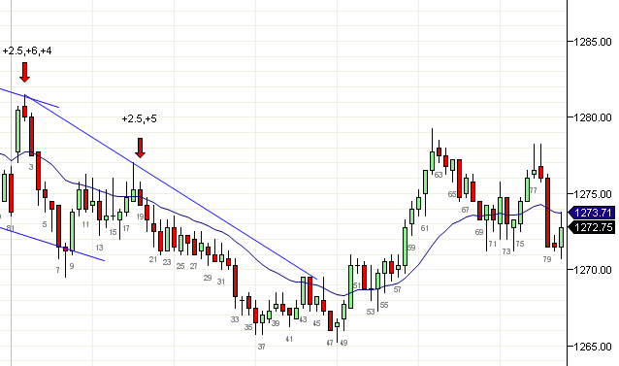This screenshot has width=619, height=366.
Task: Click bar number label 3
Action: (31, 167)
